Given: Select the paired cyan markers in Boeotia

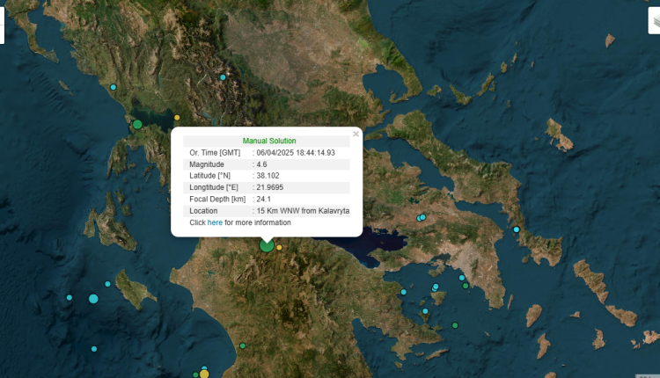Looking at the screenshot, I should point(422,217).
